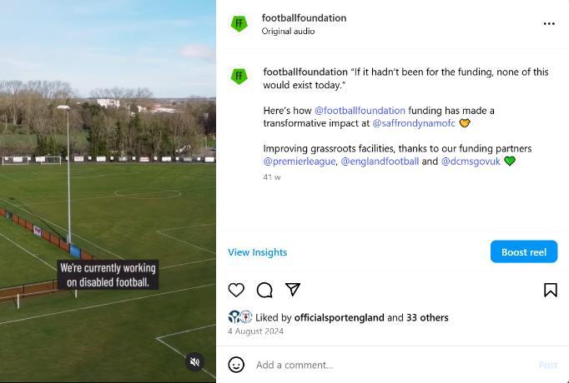Open the emoji picker smiley icon

click(x=236, y=365)
